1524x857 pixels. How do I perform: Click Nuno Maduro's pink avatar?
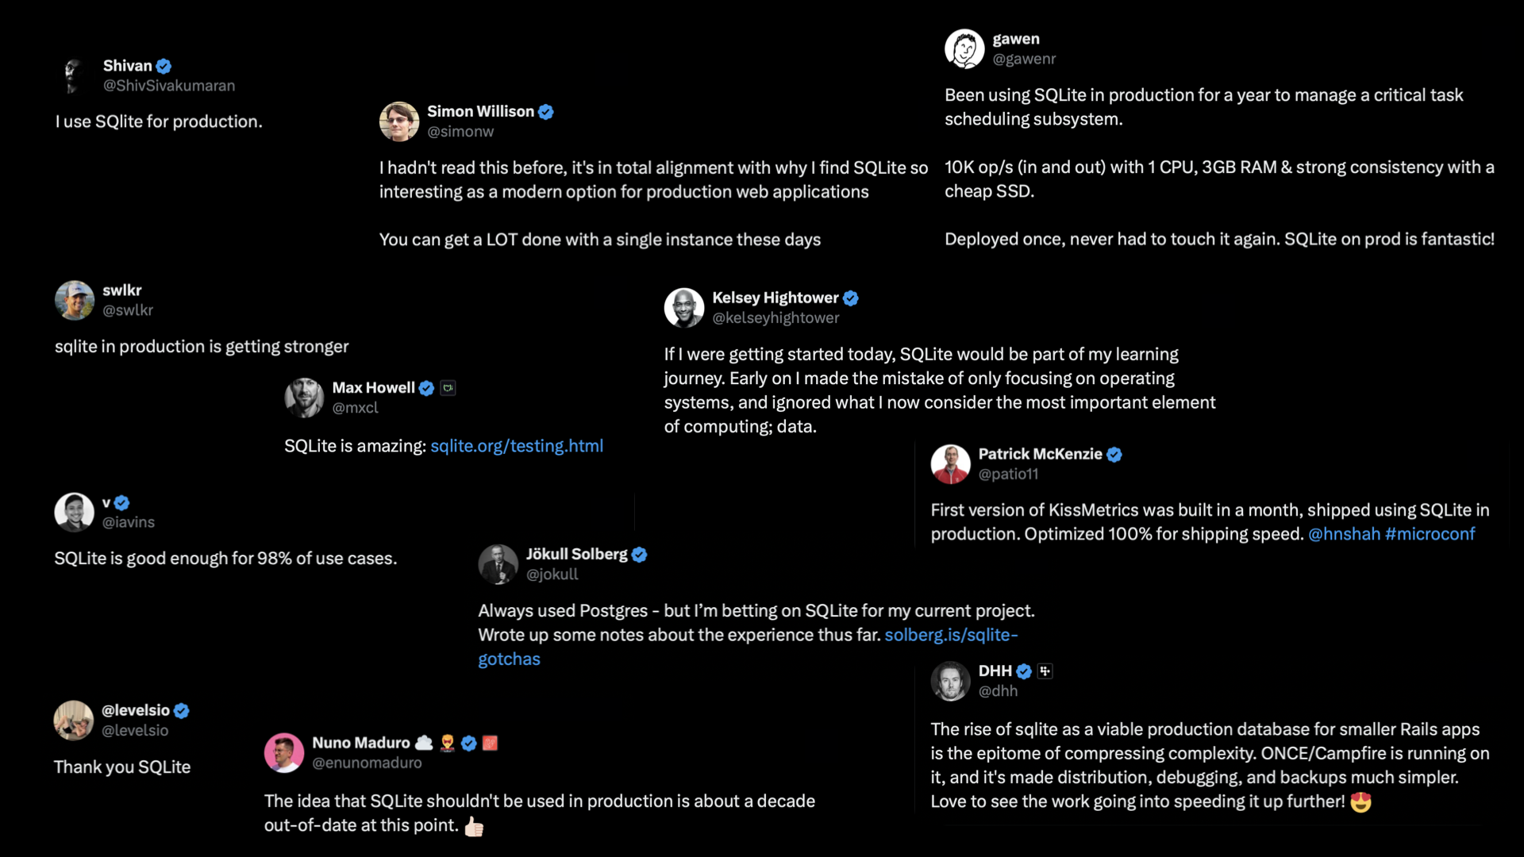point(284,752)
